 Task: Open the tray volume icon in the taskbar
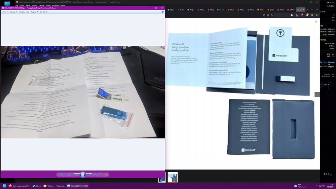tap(323, 186)
